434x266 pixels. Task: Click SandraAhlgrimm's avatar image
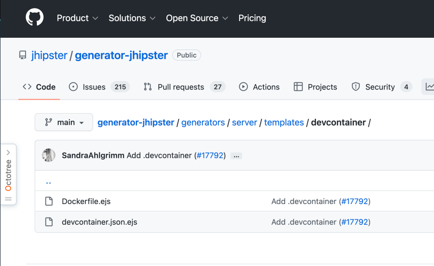click(x=49, y=155)
